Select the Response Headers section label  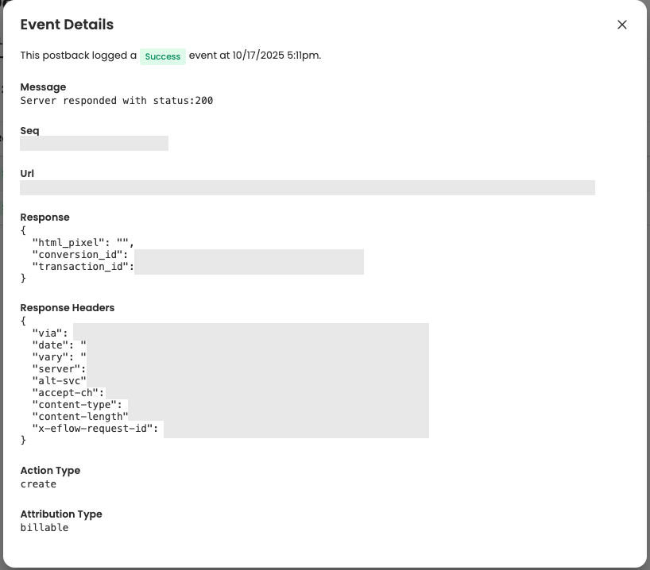pyautogui.click(x=67, y=307)
